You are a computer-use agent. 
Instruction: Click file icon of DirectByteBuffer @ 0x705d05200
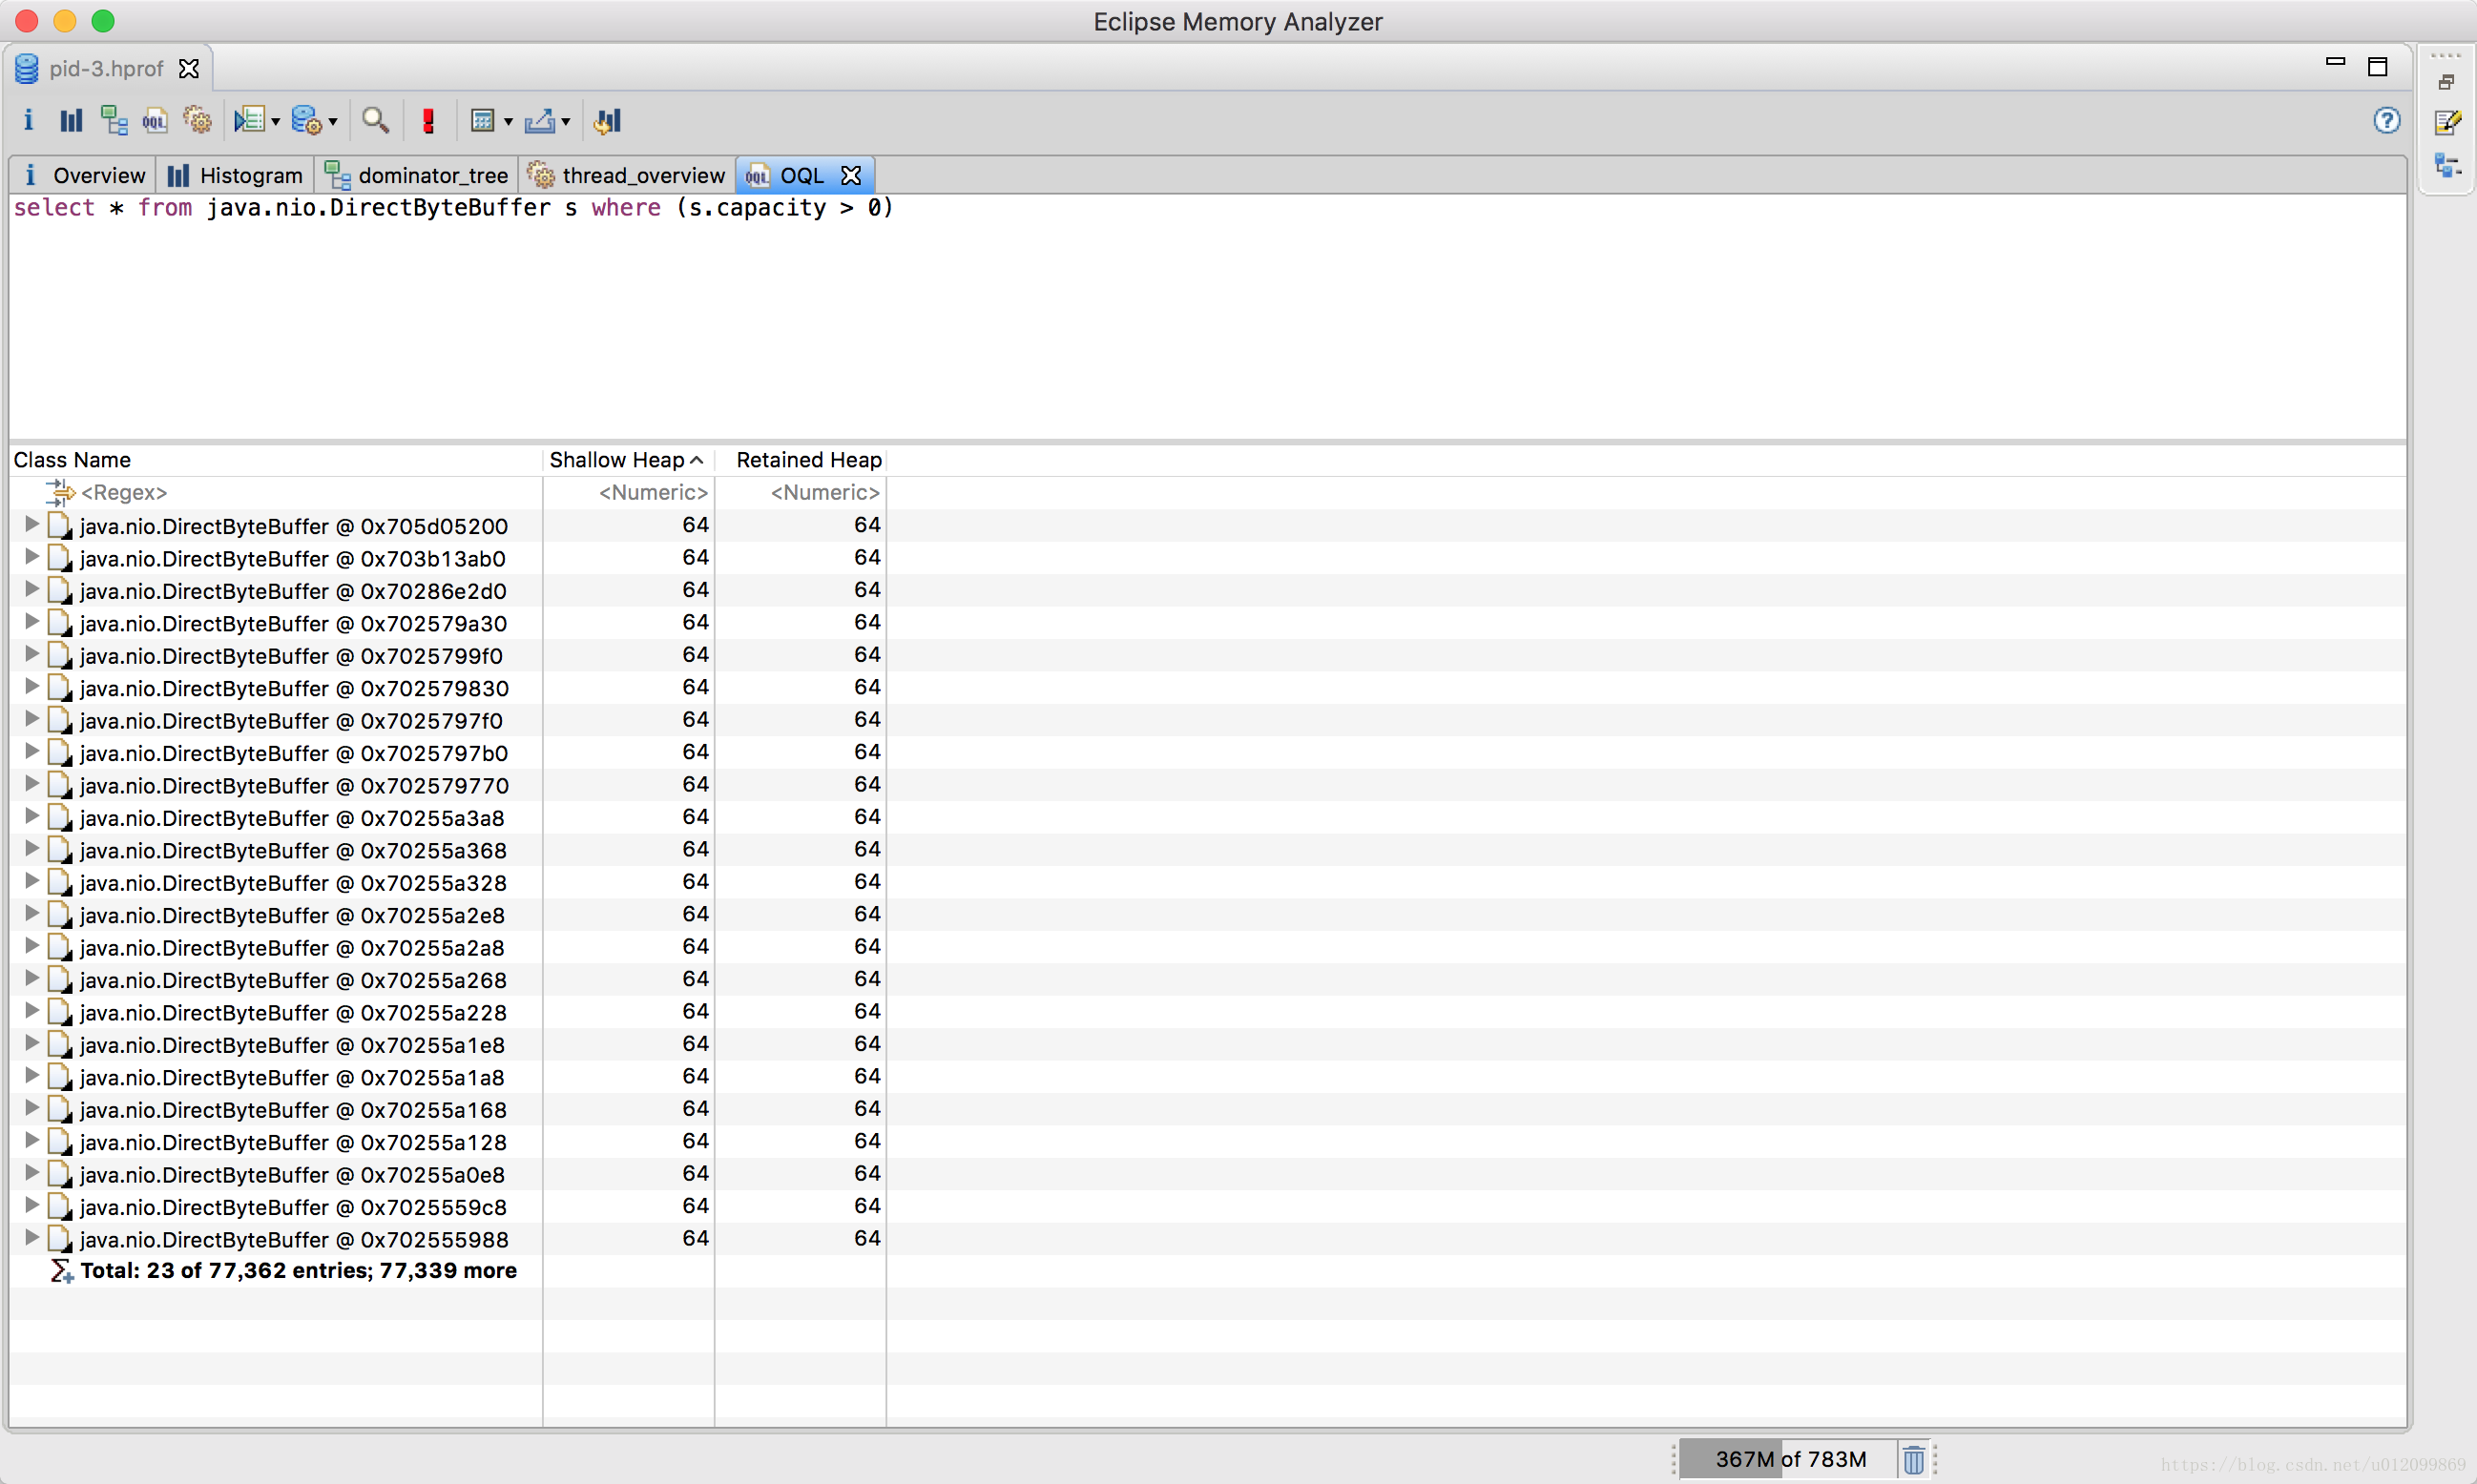point(61,526)
